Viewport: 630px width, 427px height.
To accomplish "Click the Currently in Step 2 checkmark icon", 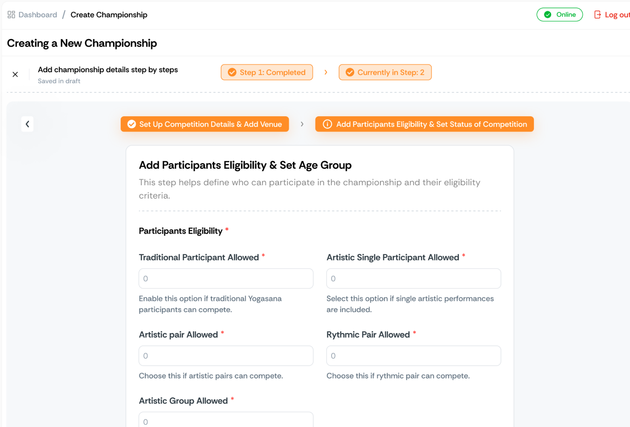I will [350, 73].
